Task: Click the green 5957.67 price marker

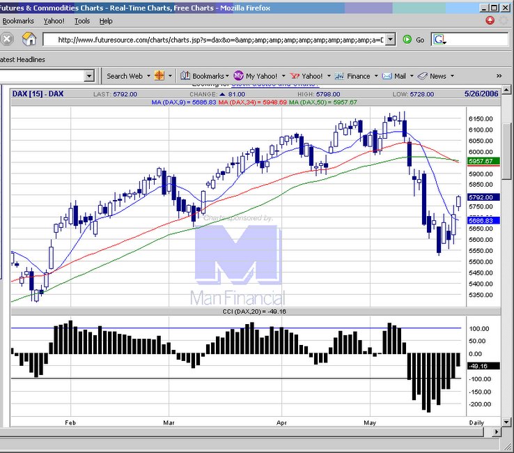Action: (x=483, y=161)
